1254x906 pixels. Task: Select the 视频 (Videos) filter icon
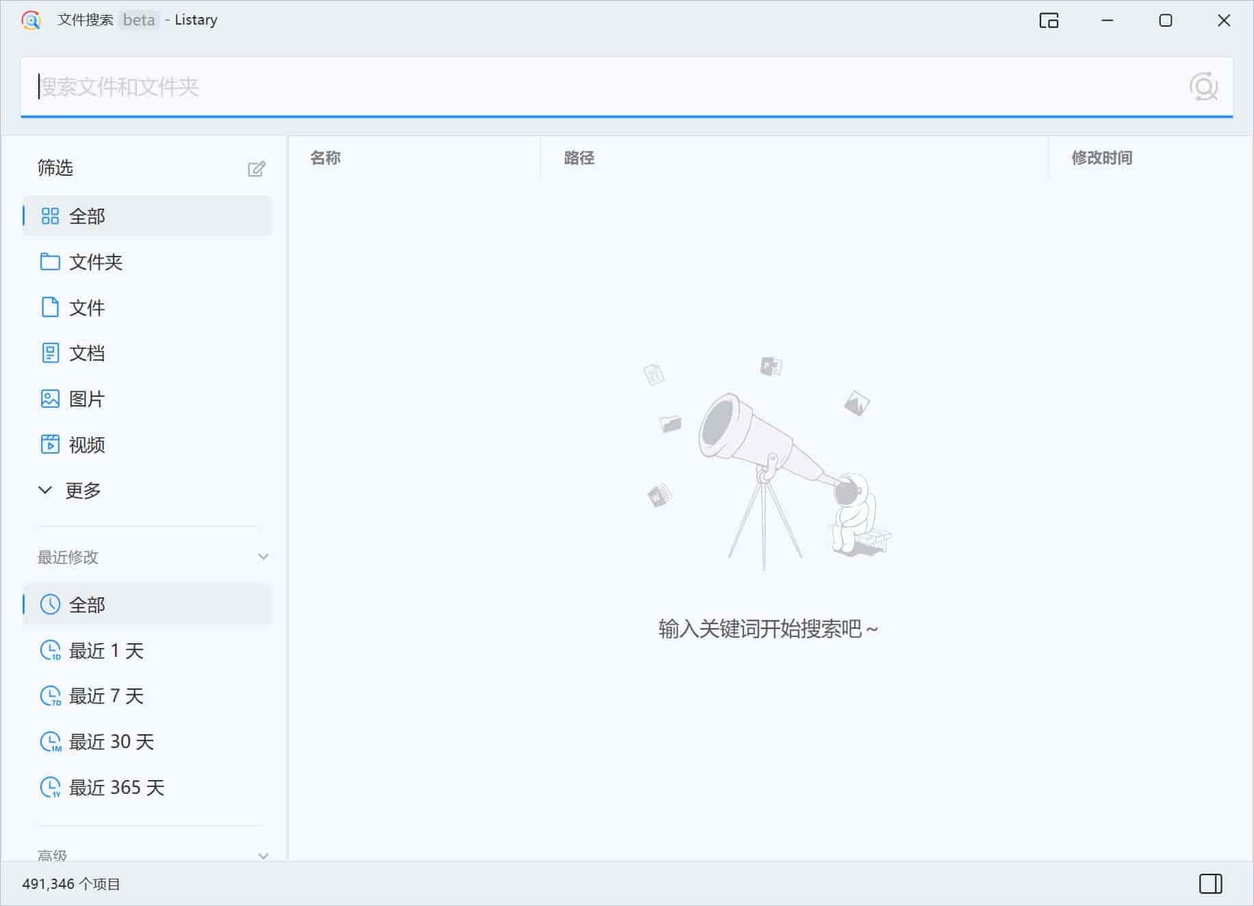[50, 445]
